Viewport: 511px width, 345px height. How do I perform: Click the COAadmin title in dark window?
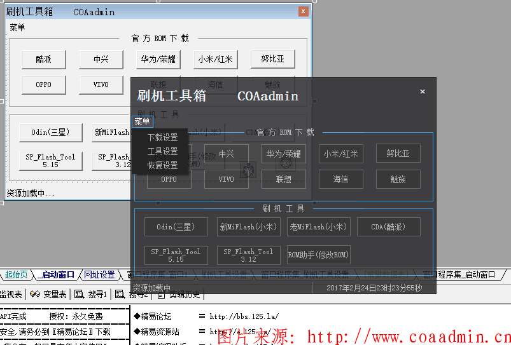[268, 97]
